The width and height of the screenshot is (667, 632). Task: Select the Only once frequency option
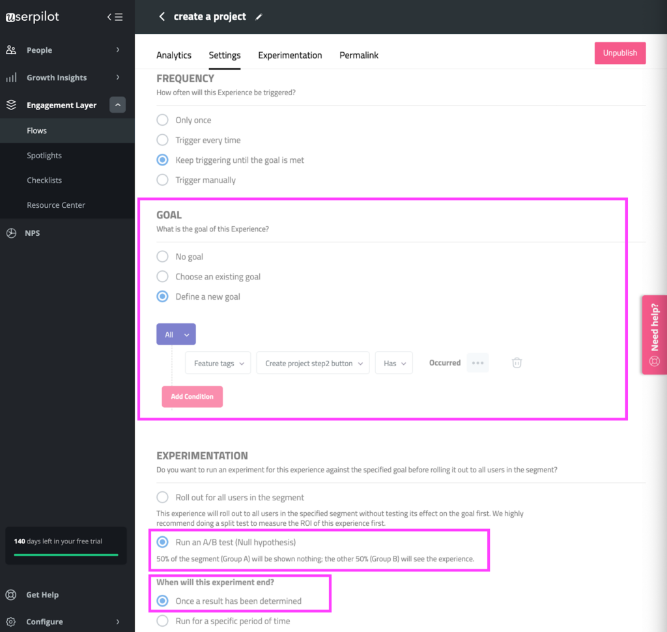[162, 120]
